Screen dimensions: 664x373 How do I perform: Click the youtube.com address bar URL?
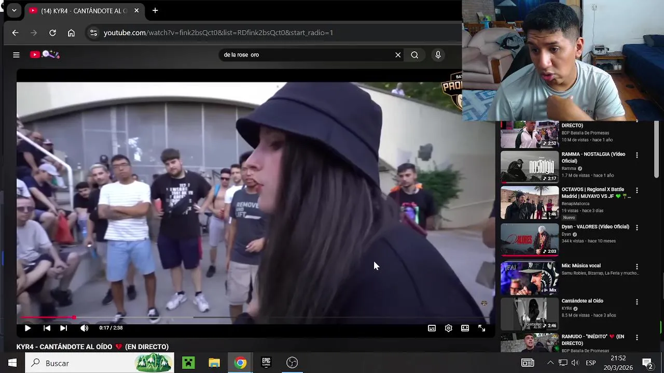(x=218, y=33)
